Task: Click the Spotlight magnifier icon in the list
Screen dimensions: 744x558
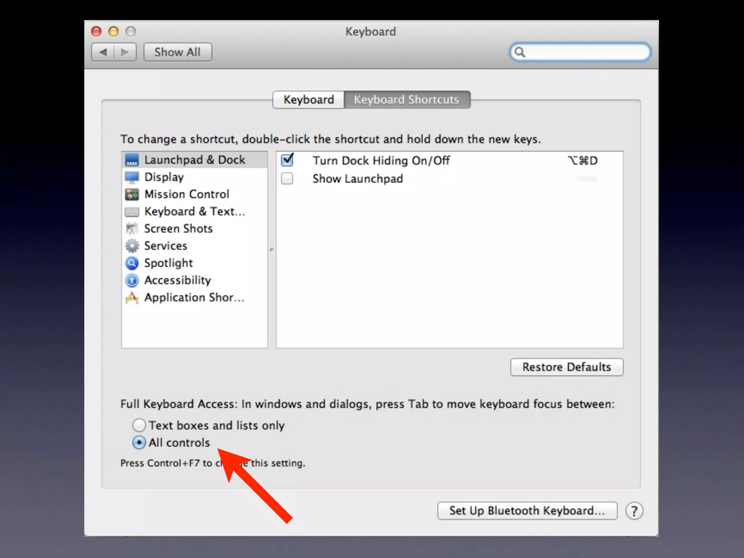Action: tap(132, 263)
